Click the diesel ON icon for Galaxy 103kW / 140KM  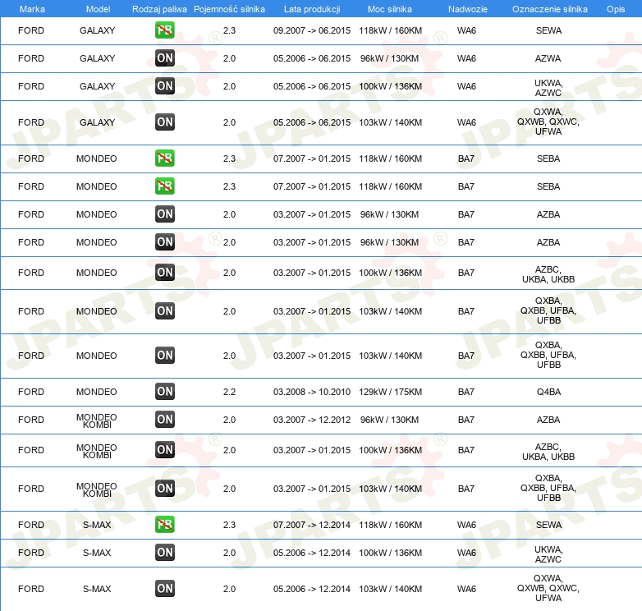click(x=164, y=122)
